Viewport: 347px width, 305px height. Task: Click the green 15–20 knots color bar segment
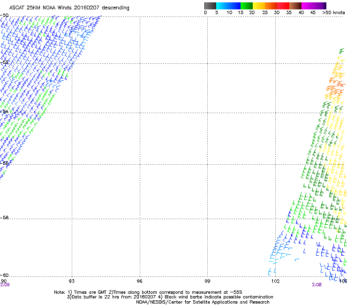coord(247,6)
